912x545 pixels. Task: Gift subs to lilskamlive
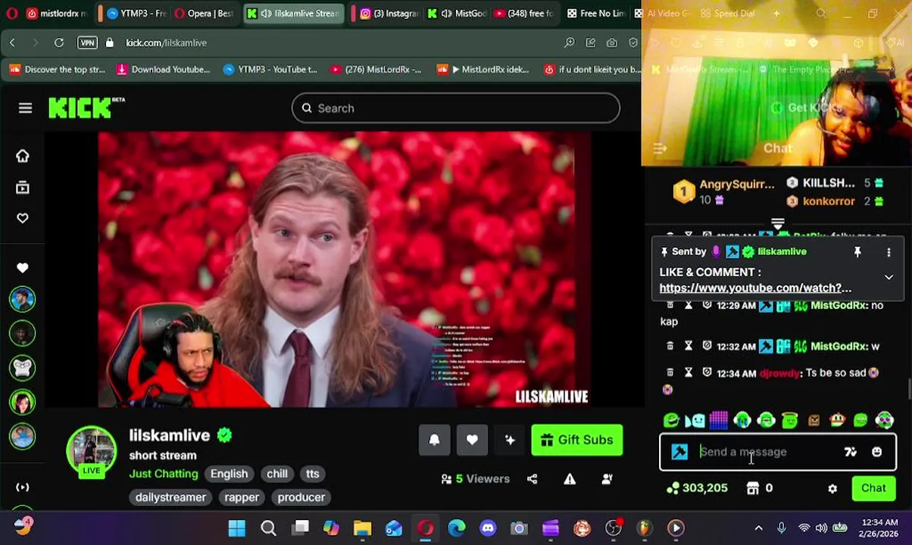[577, 440]
